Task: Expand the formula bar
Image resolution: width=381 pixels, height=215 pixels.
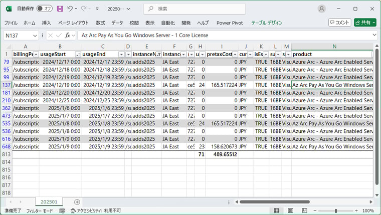Action: (374, 35)
